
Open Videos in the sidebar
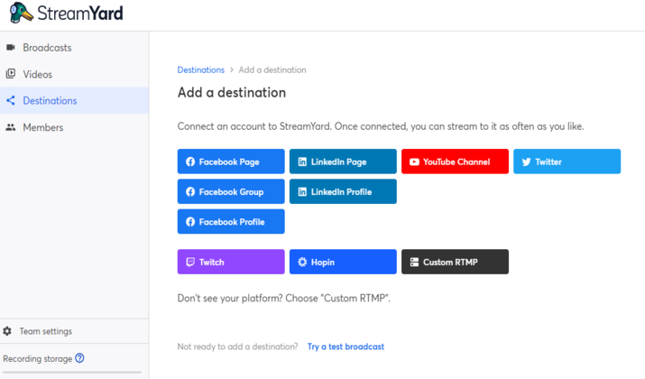[74, 74]
